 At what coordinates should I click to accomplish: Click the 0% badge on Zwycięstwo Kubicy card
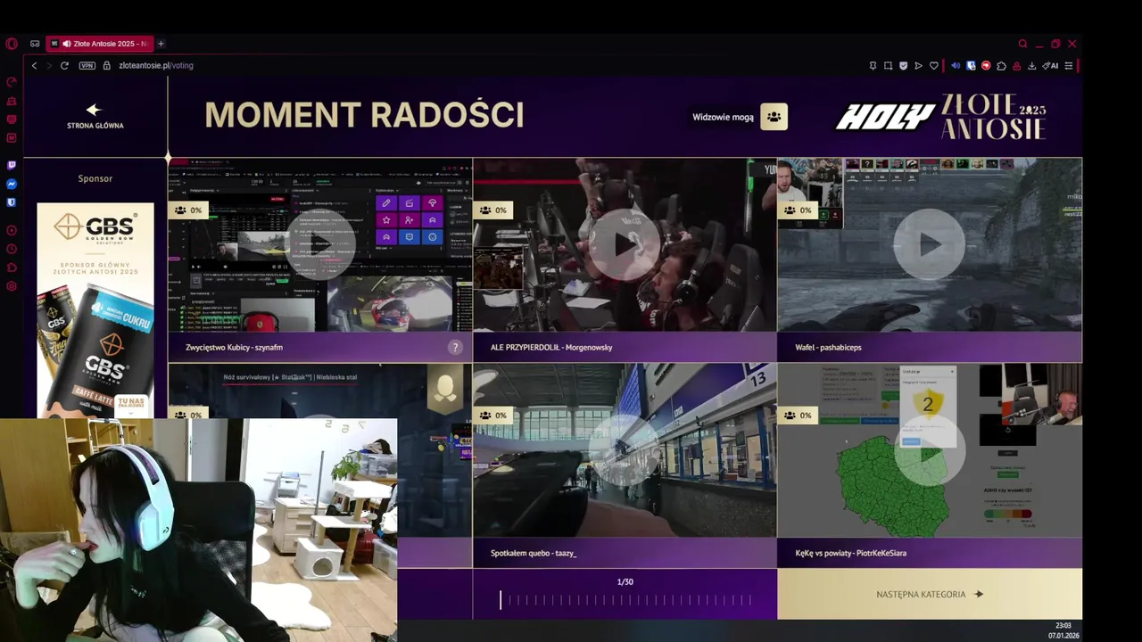pyautogui.click(x=188, y=210)
